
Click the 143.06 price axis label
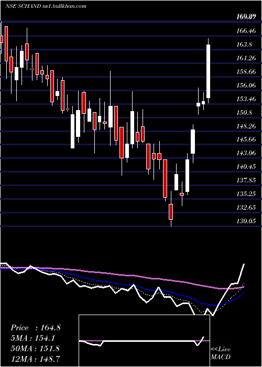click(x=246, y=153)
